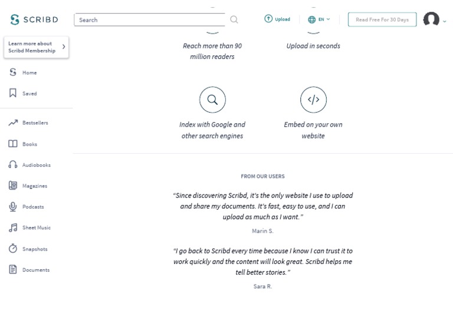Open the Audiobooks headphones icon
The image size is (453, 320).
(x=13, y=165)
